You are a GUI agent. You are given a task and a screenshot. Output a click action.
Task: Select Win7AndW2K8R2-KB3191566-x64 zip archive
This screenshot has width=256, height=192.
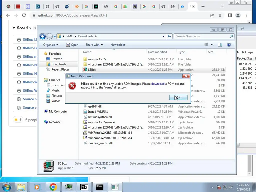(110, 138)
